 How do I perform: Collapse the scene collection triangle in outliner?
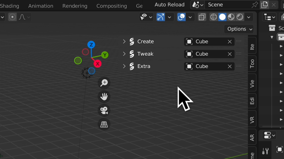point(272,37)
